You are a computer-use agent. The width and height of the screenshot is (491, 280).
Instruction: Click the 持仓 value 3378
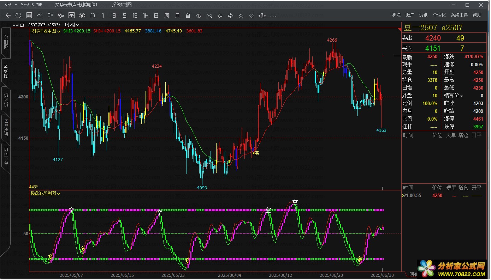click(x=432, y=80)
